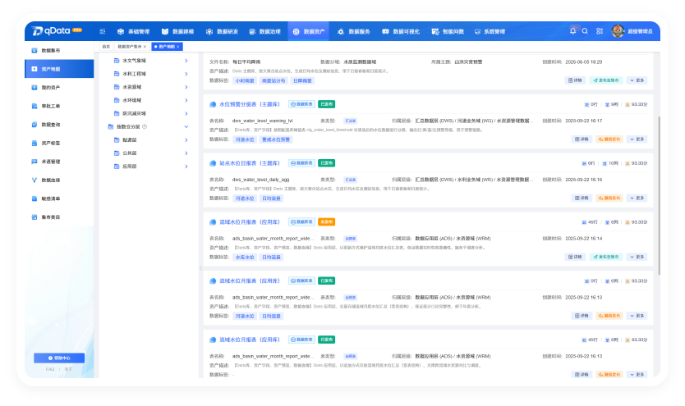Click the help icon next to 按数仓分层
Viewport: 685px width, 406px height.
pos(145,127)
